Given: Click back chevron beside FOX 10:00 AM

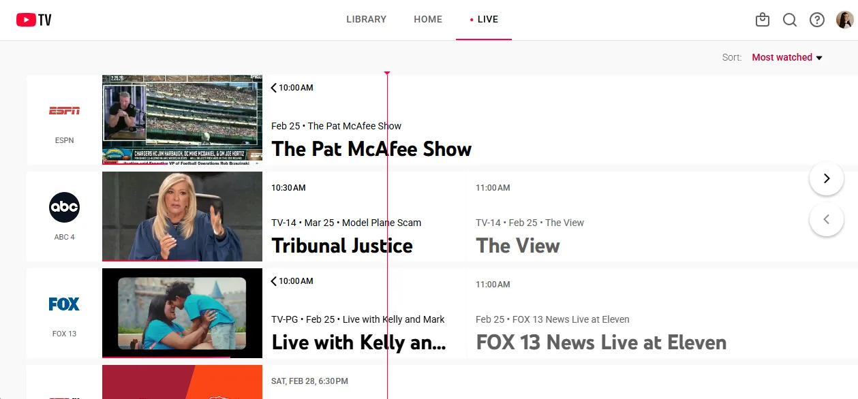Looking at the screenshot, I should tap(274, 281).
